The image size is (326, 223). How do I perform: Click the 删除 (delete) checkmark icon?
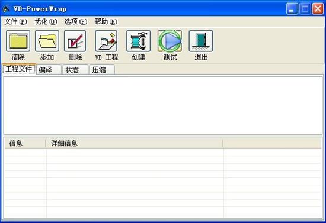(75, 41)
